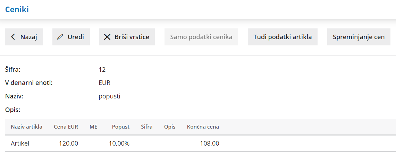Click the X delete rows icon
Viewport: 396px width, 157px height.
pyautogui.click(x=107, y=37)
